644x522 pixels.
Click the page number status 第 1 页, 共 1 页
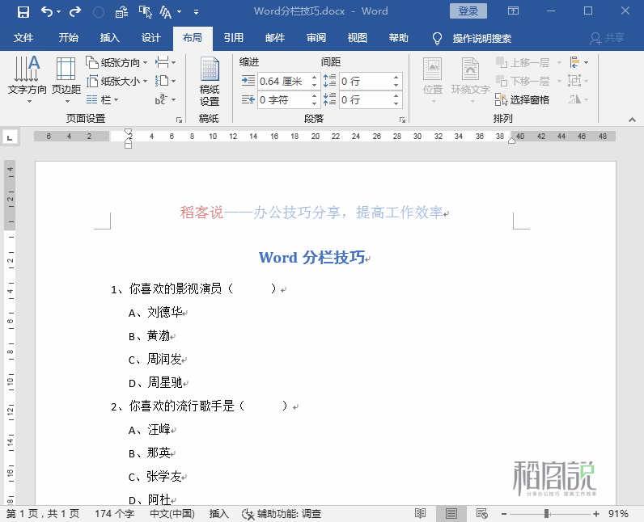(x=43, y=514)
